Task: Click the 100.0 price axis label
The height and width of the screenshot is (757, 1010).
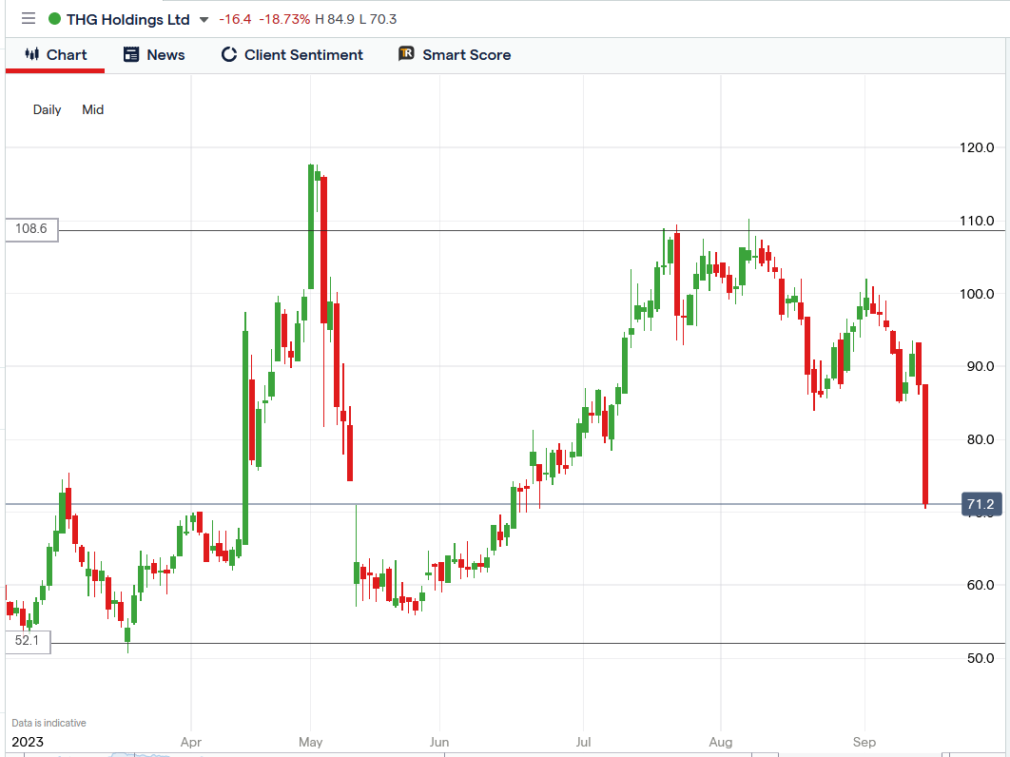Action: pos(977,294)
